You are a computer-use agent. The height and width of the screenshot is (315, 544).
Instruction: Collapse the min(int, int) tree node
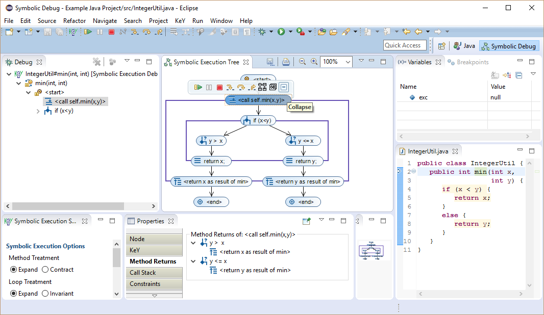click(x=19, y=83)
